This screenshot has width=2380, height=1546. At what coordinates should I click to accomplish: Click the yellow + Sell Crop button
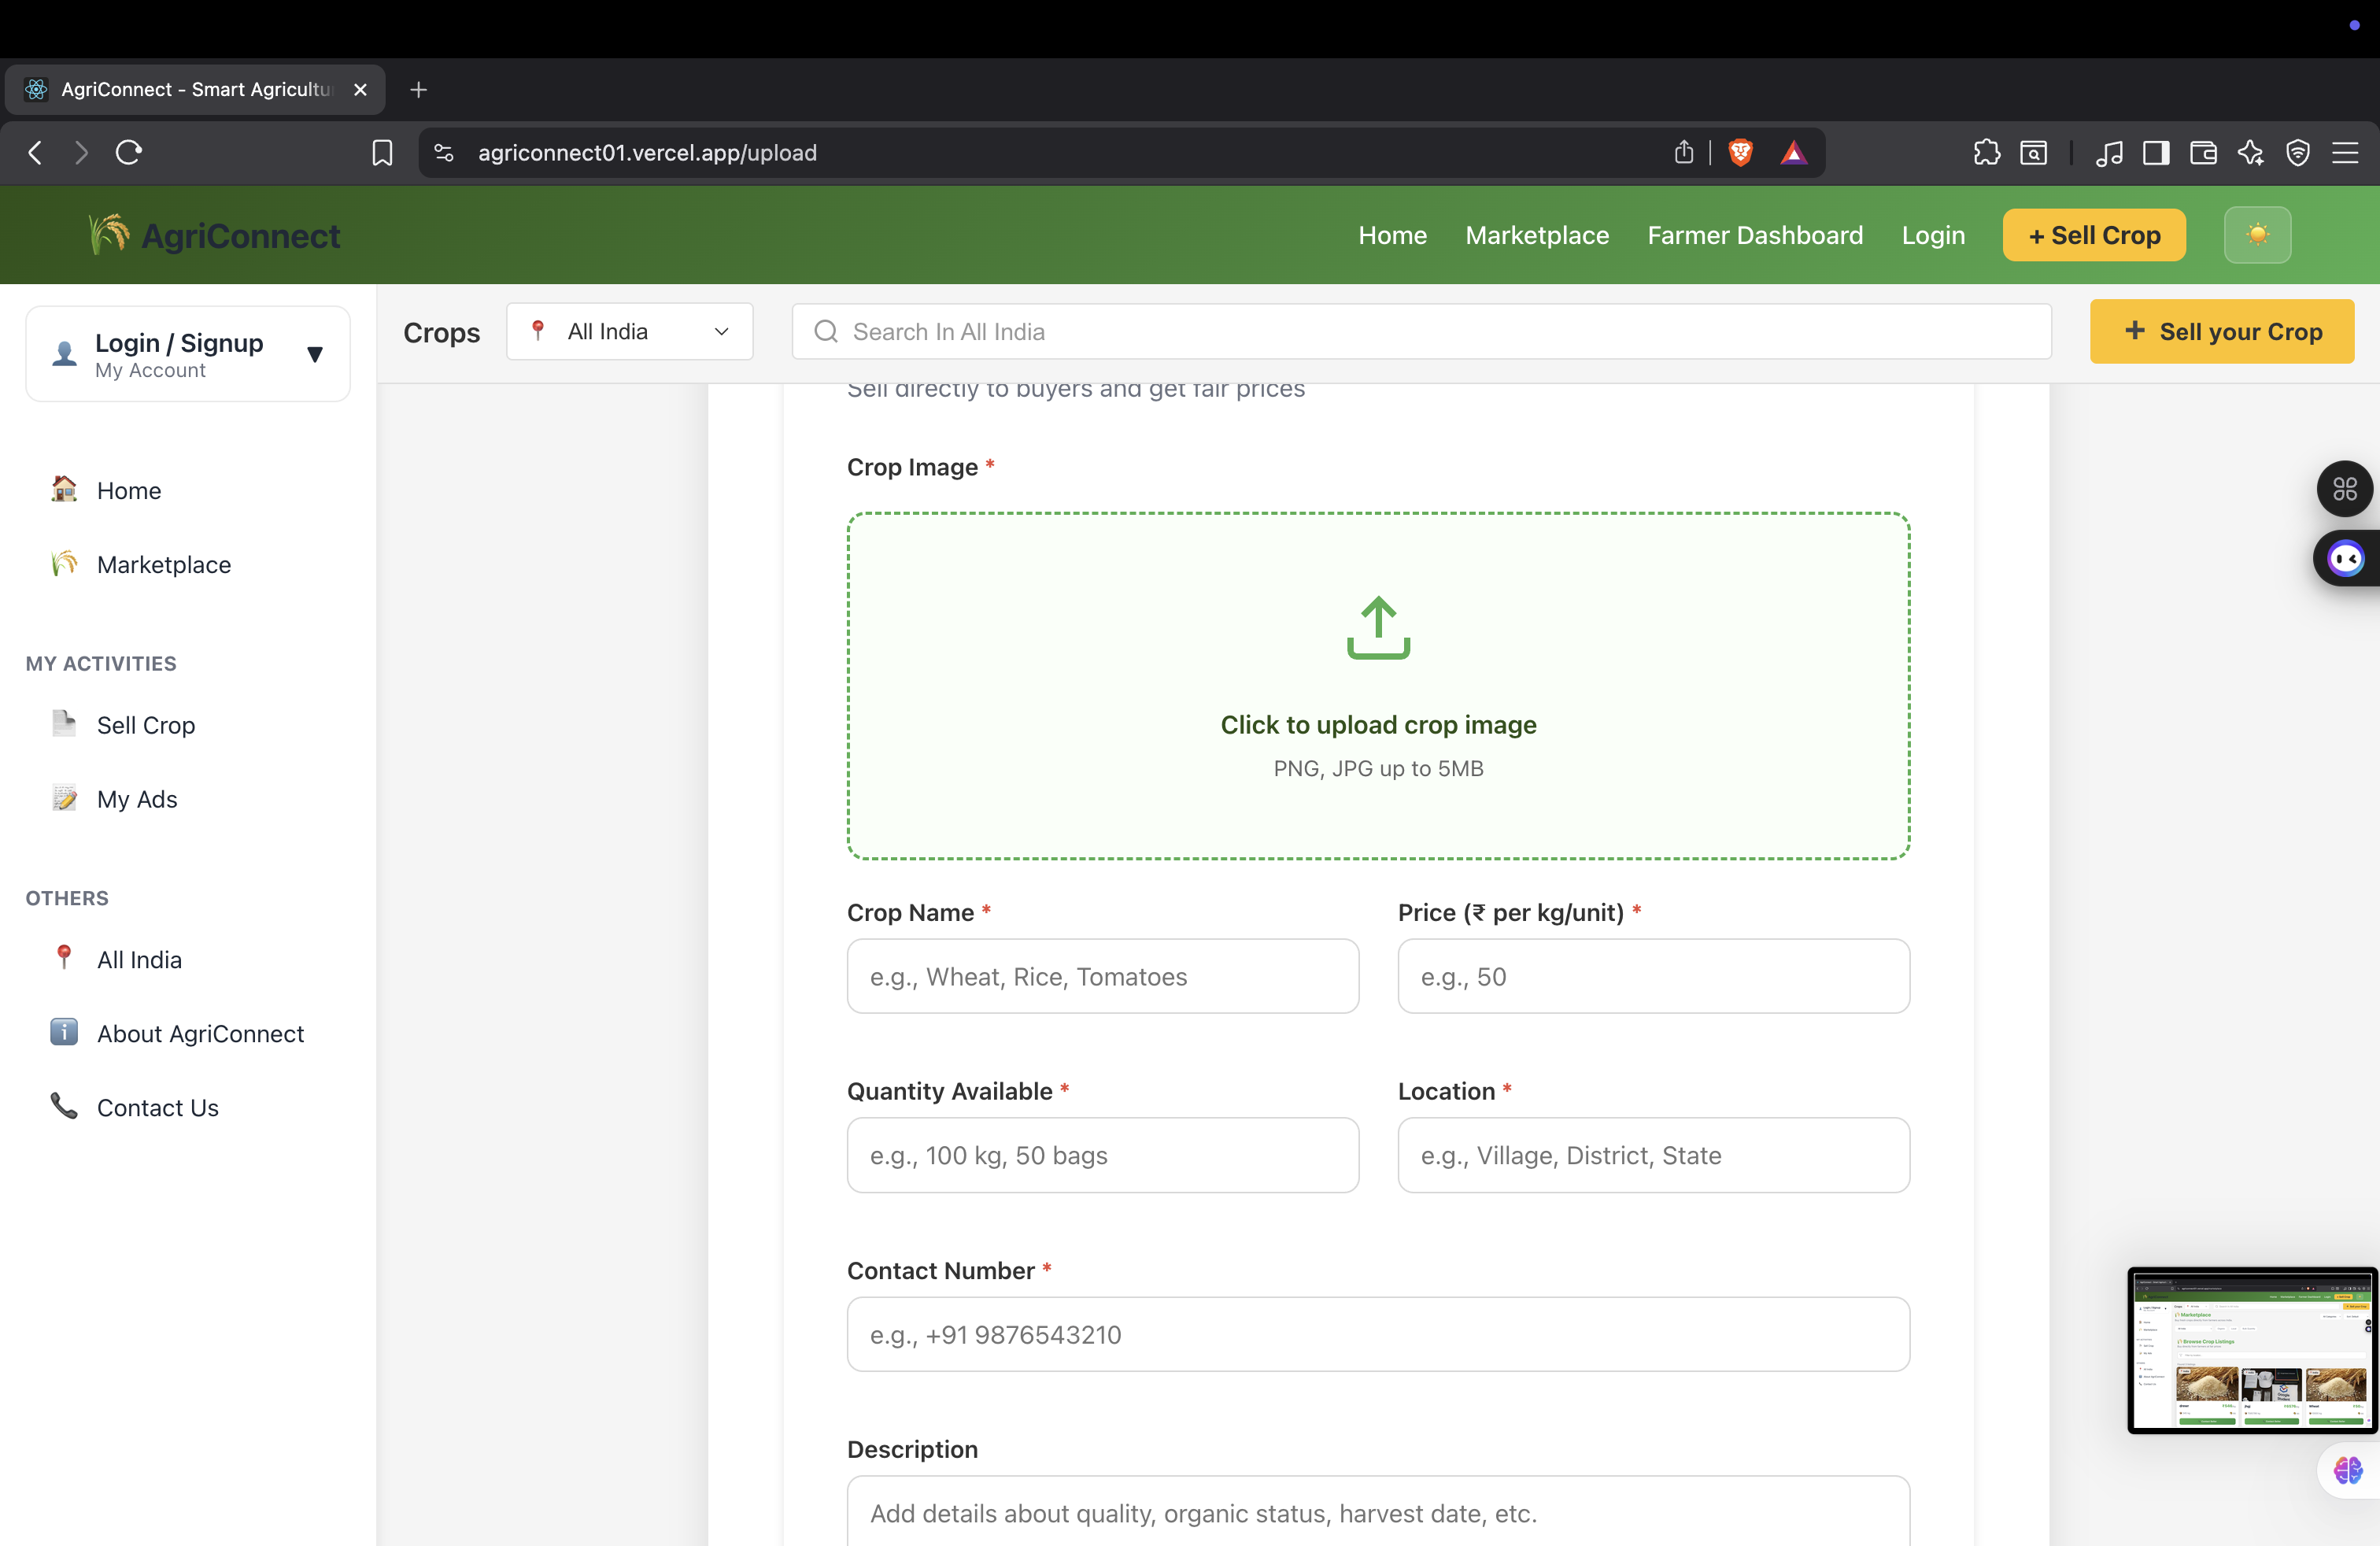click(2093, 235)
